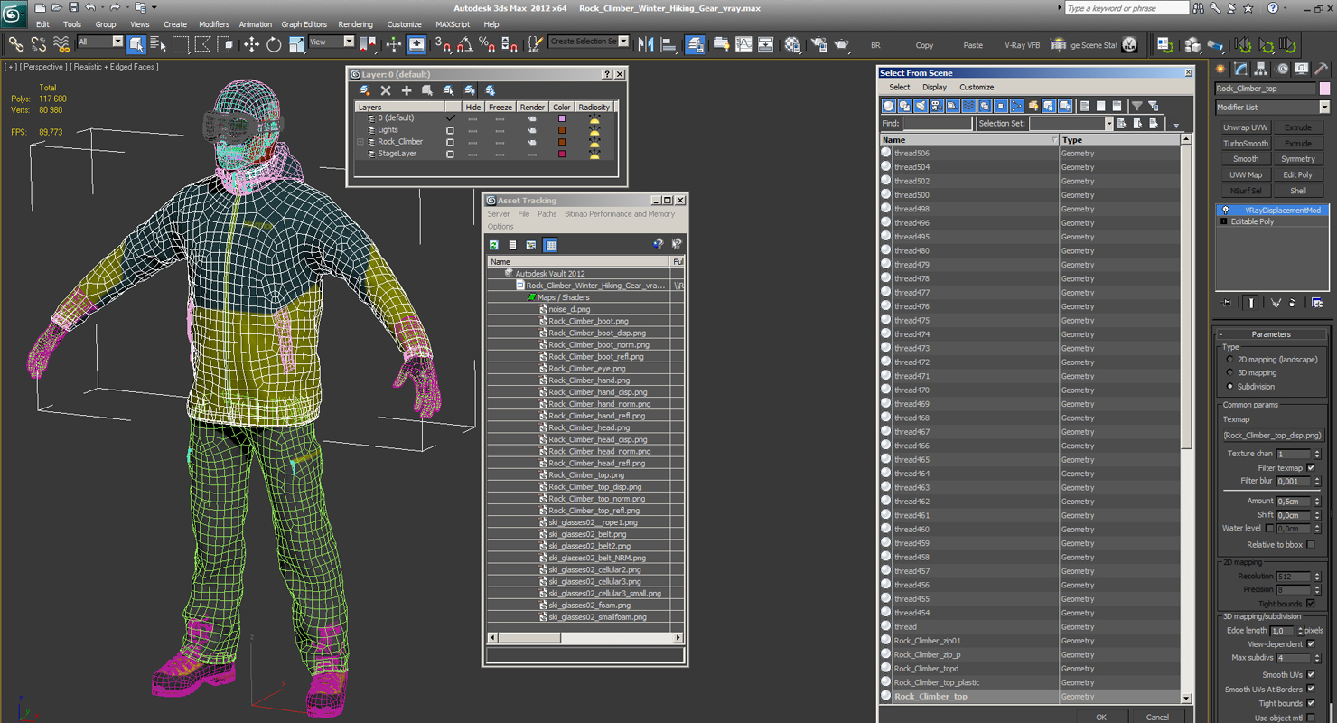1337x723 pixels.
Task: Enable Relative to bbox checkbox
Action: 1311,544
